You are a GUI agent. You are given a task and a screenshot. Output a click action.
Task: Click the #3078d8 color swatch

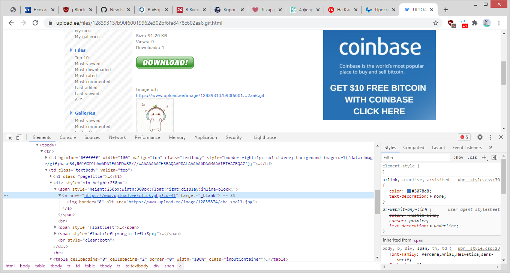[409, 191]
